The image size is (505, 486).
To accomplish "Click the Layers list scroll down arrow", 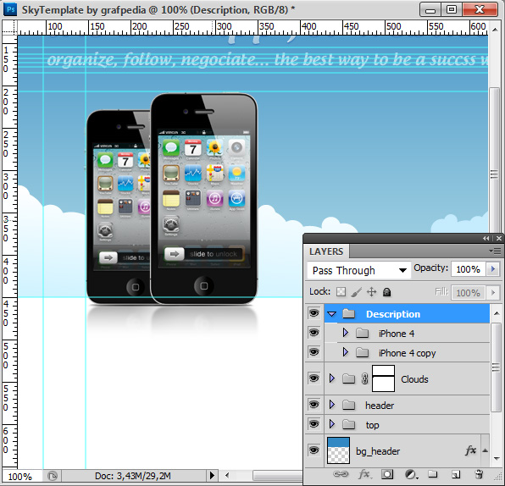I will (497, 458).
